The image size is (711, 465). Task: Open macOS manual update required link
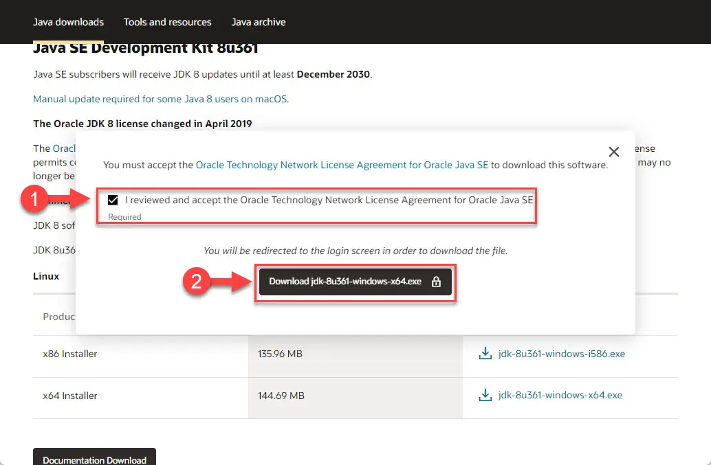(x=160, y=99)
